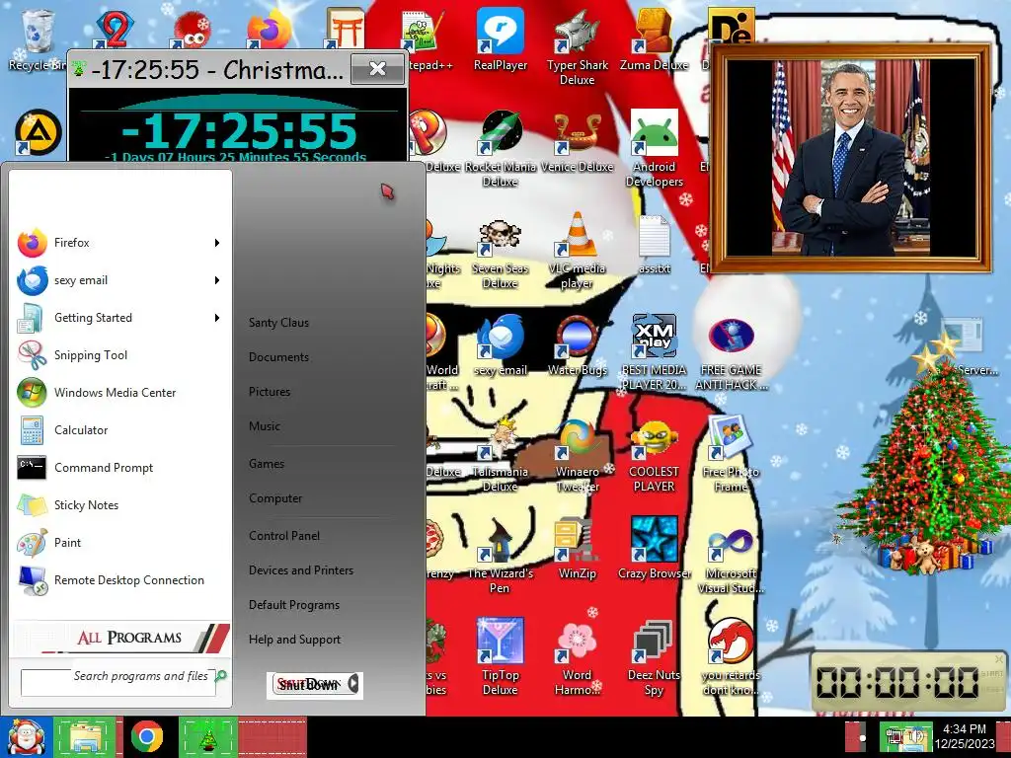Open Crazy Browser desktop shortcut

point(654,548)
